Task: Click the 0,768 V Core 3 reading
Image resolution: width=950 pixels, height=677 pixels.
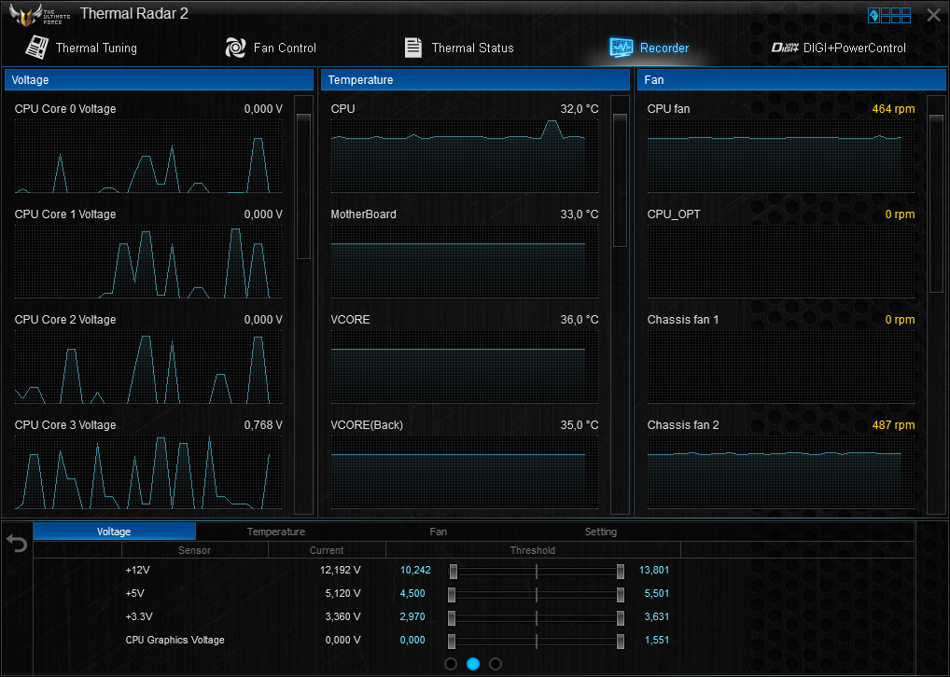Action: [263, 425]
